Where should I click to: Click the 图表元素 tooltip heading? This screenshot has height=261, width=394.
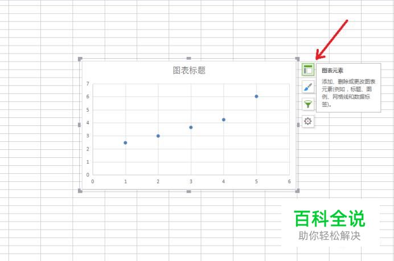333,71
